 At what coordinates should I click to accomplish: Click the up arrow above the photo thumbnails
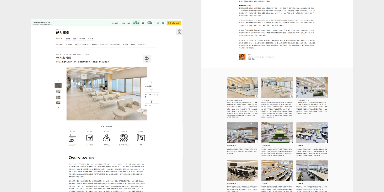(x=58, y=80)
